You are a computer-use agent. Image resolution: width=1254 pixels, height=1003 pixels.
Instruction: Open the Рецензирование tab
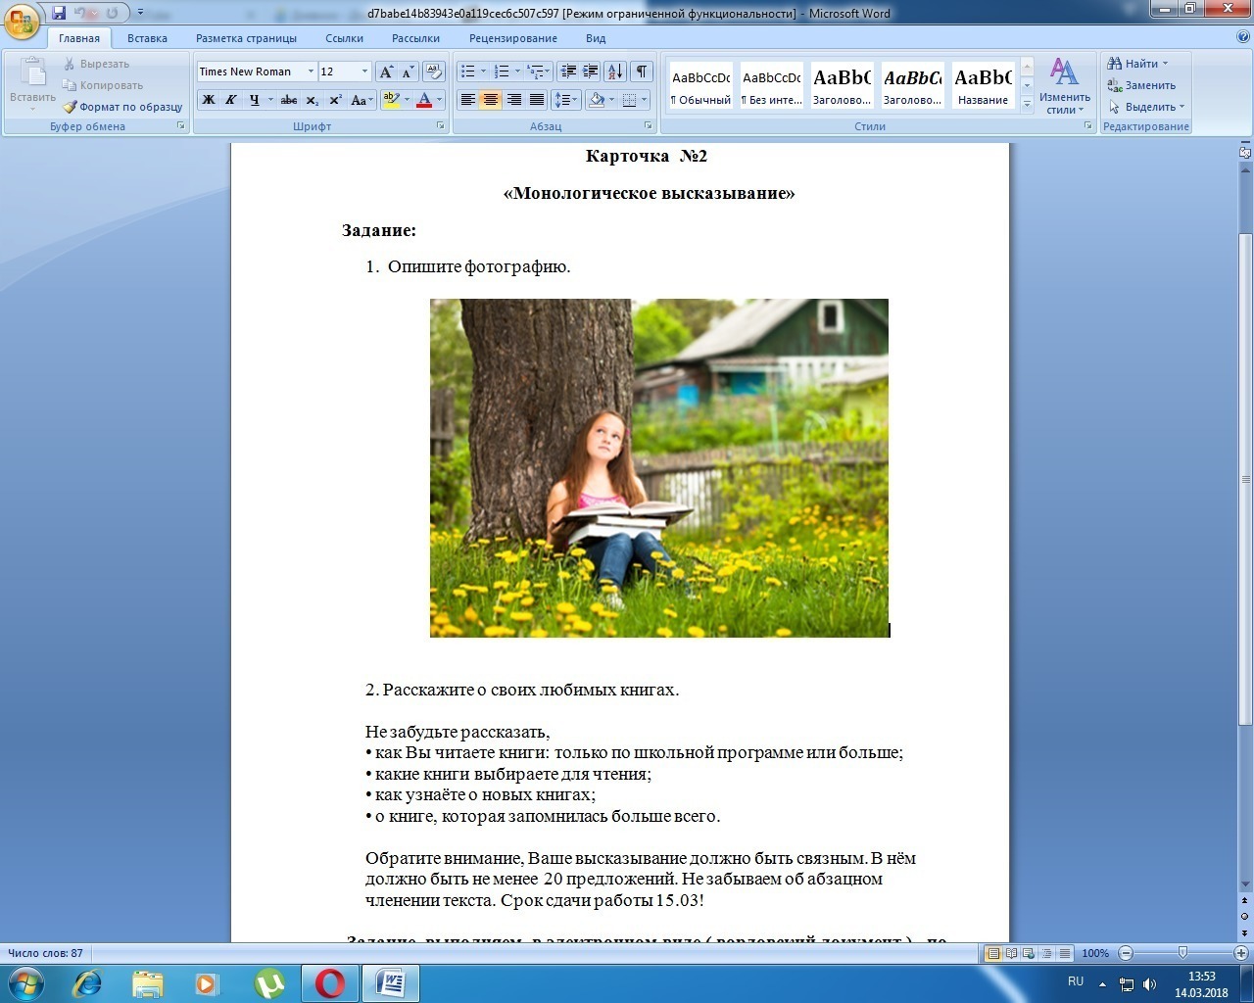click(x=512, y=38)
